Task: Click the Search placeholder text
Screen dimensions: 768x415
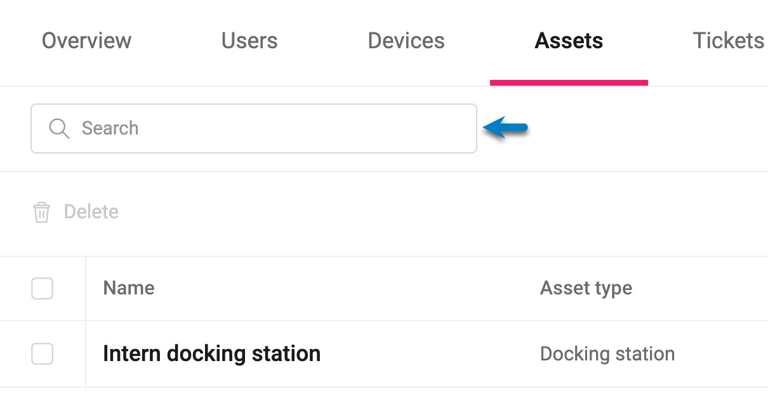Action: point(110,129)
